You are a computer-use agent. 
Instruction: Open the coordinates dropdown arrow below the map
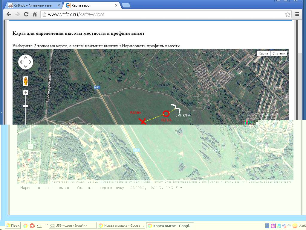pyautogui.click(x=181, y=188)
